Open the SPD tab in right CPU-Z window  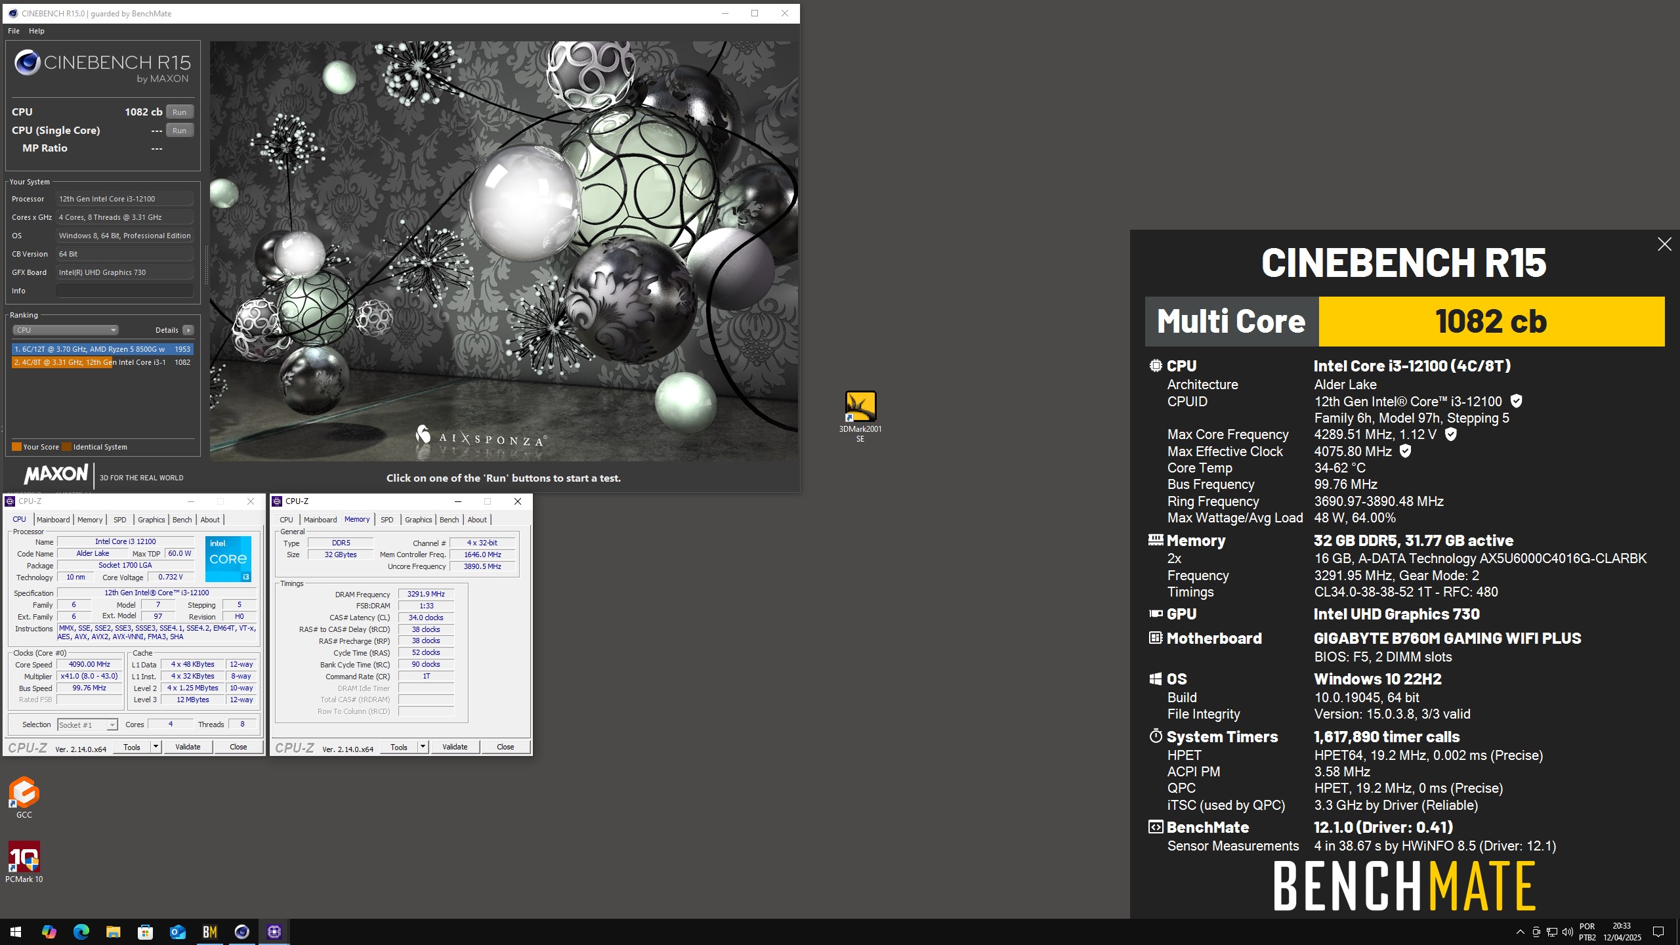pos(387,520)
